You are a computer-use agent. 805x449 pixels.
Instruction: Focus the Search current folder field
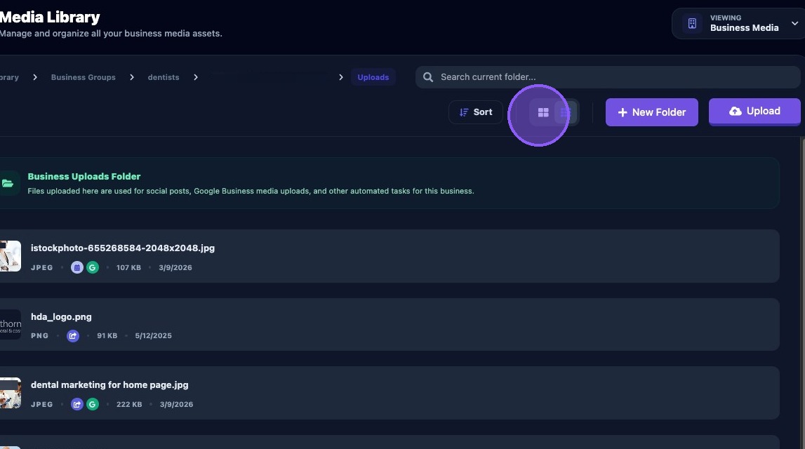[608, 77]
